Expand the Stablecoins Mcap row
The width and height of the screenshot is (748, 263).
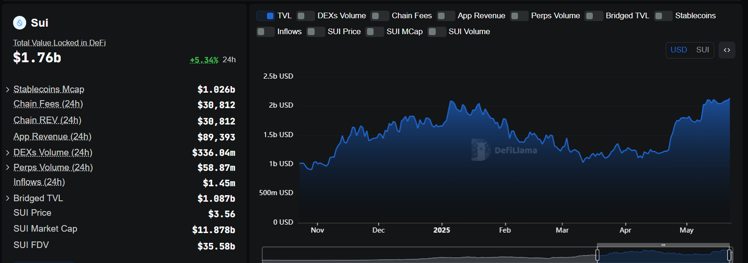pos(7,89)
